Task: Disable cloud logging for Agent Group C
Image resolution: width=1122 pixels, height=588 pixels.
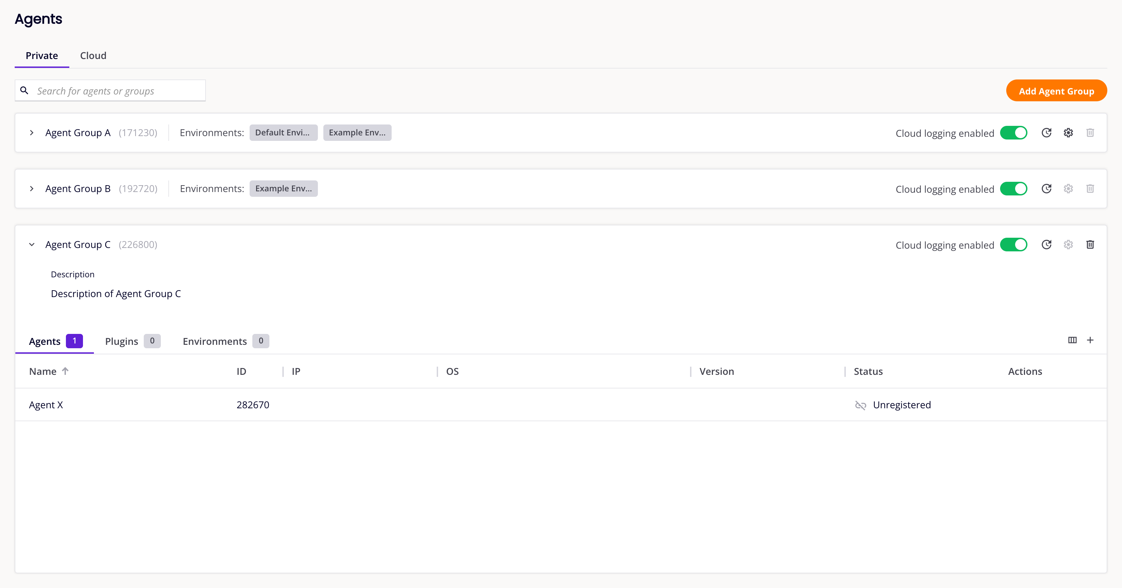Action: [1014, 245]
